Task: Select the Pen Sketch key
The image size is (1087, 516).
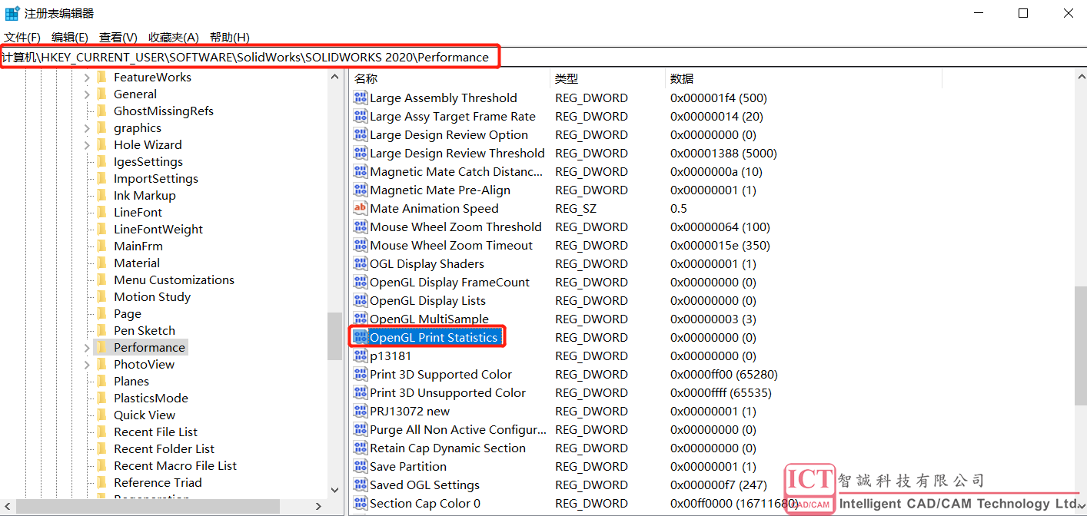Action: [145, 331]
